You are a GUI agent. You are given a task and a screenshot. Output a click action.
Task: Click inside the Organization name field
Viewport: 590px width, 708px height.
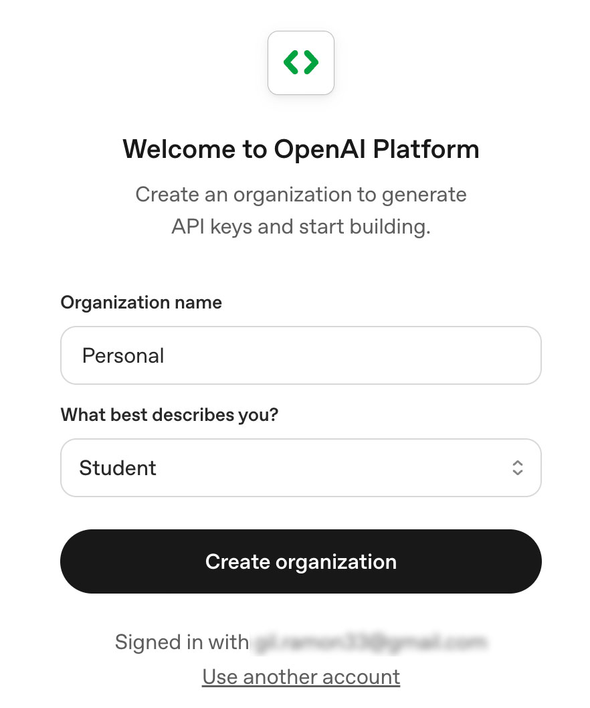pyautogui.click(x=300, y=355)
